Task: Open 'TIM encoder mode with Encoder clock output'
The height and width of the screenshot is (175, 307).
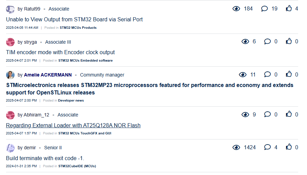Action: (x=60, y=52)
